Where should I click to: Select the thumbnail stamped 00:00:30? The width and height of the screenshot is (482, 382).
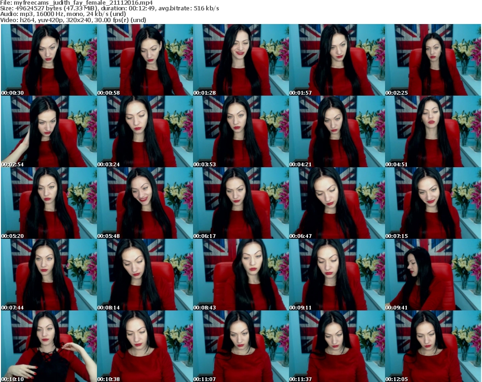pyautogui.click(x=49, y=60)
